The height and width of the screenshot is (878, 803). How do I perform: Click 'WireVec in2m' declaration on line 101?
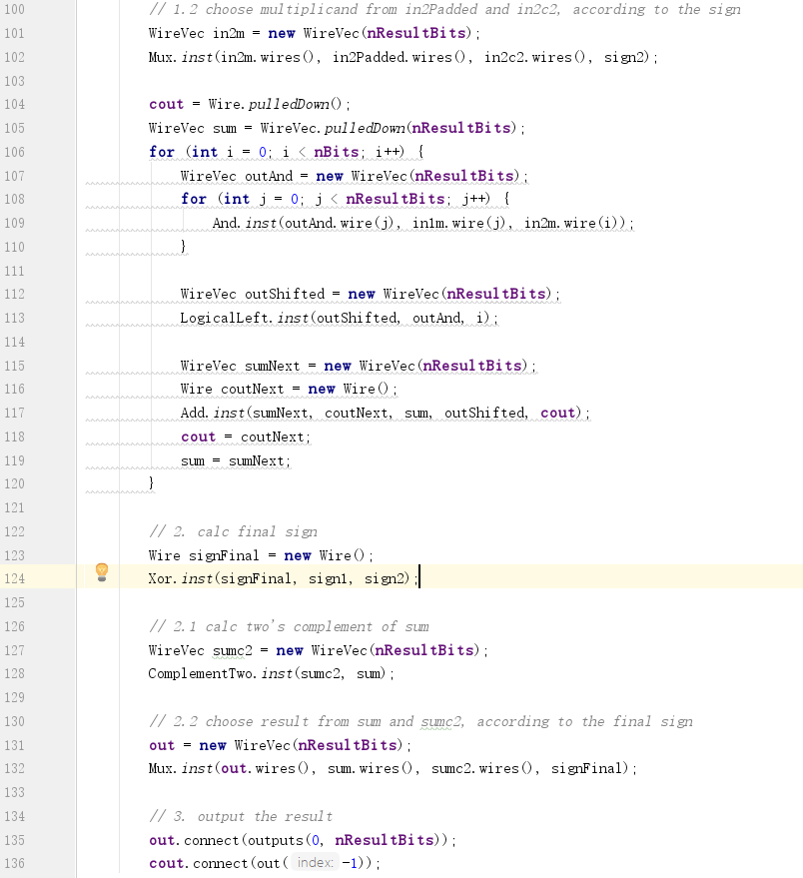[197, 33]
